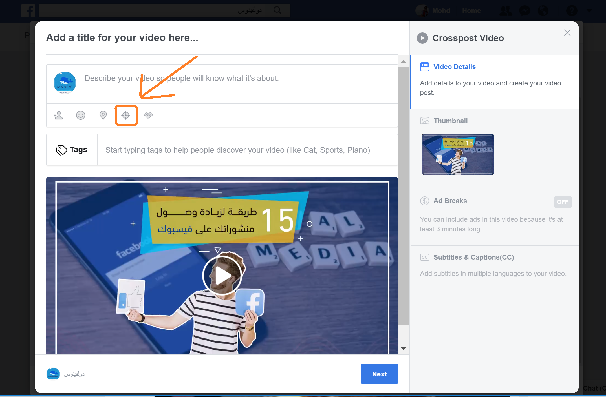The height and width of the screenshot is (397, 606).
Task: Open the feeling/activity smiley icon
Action: [81, 115]
